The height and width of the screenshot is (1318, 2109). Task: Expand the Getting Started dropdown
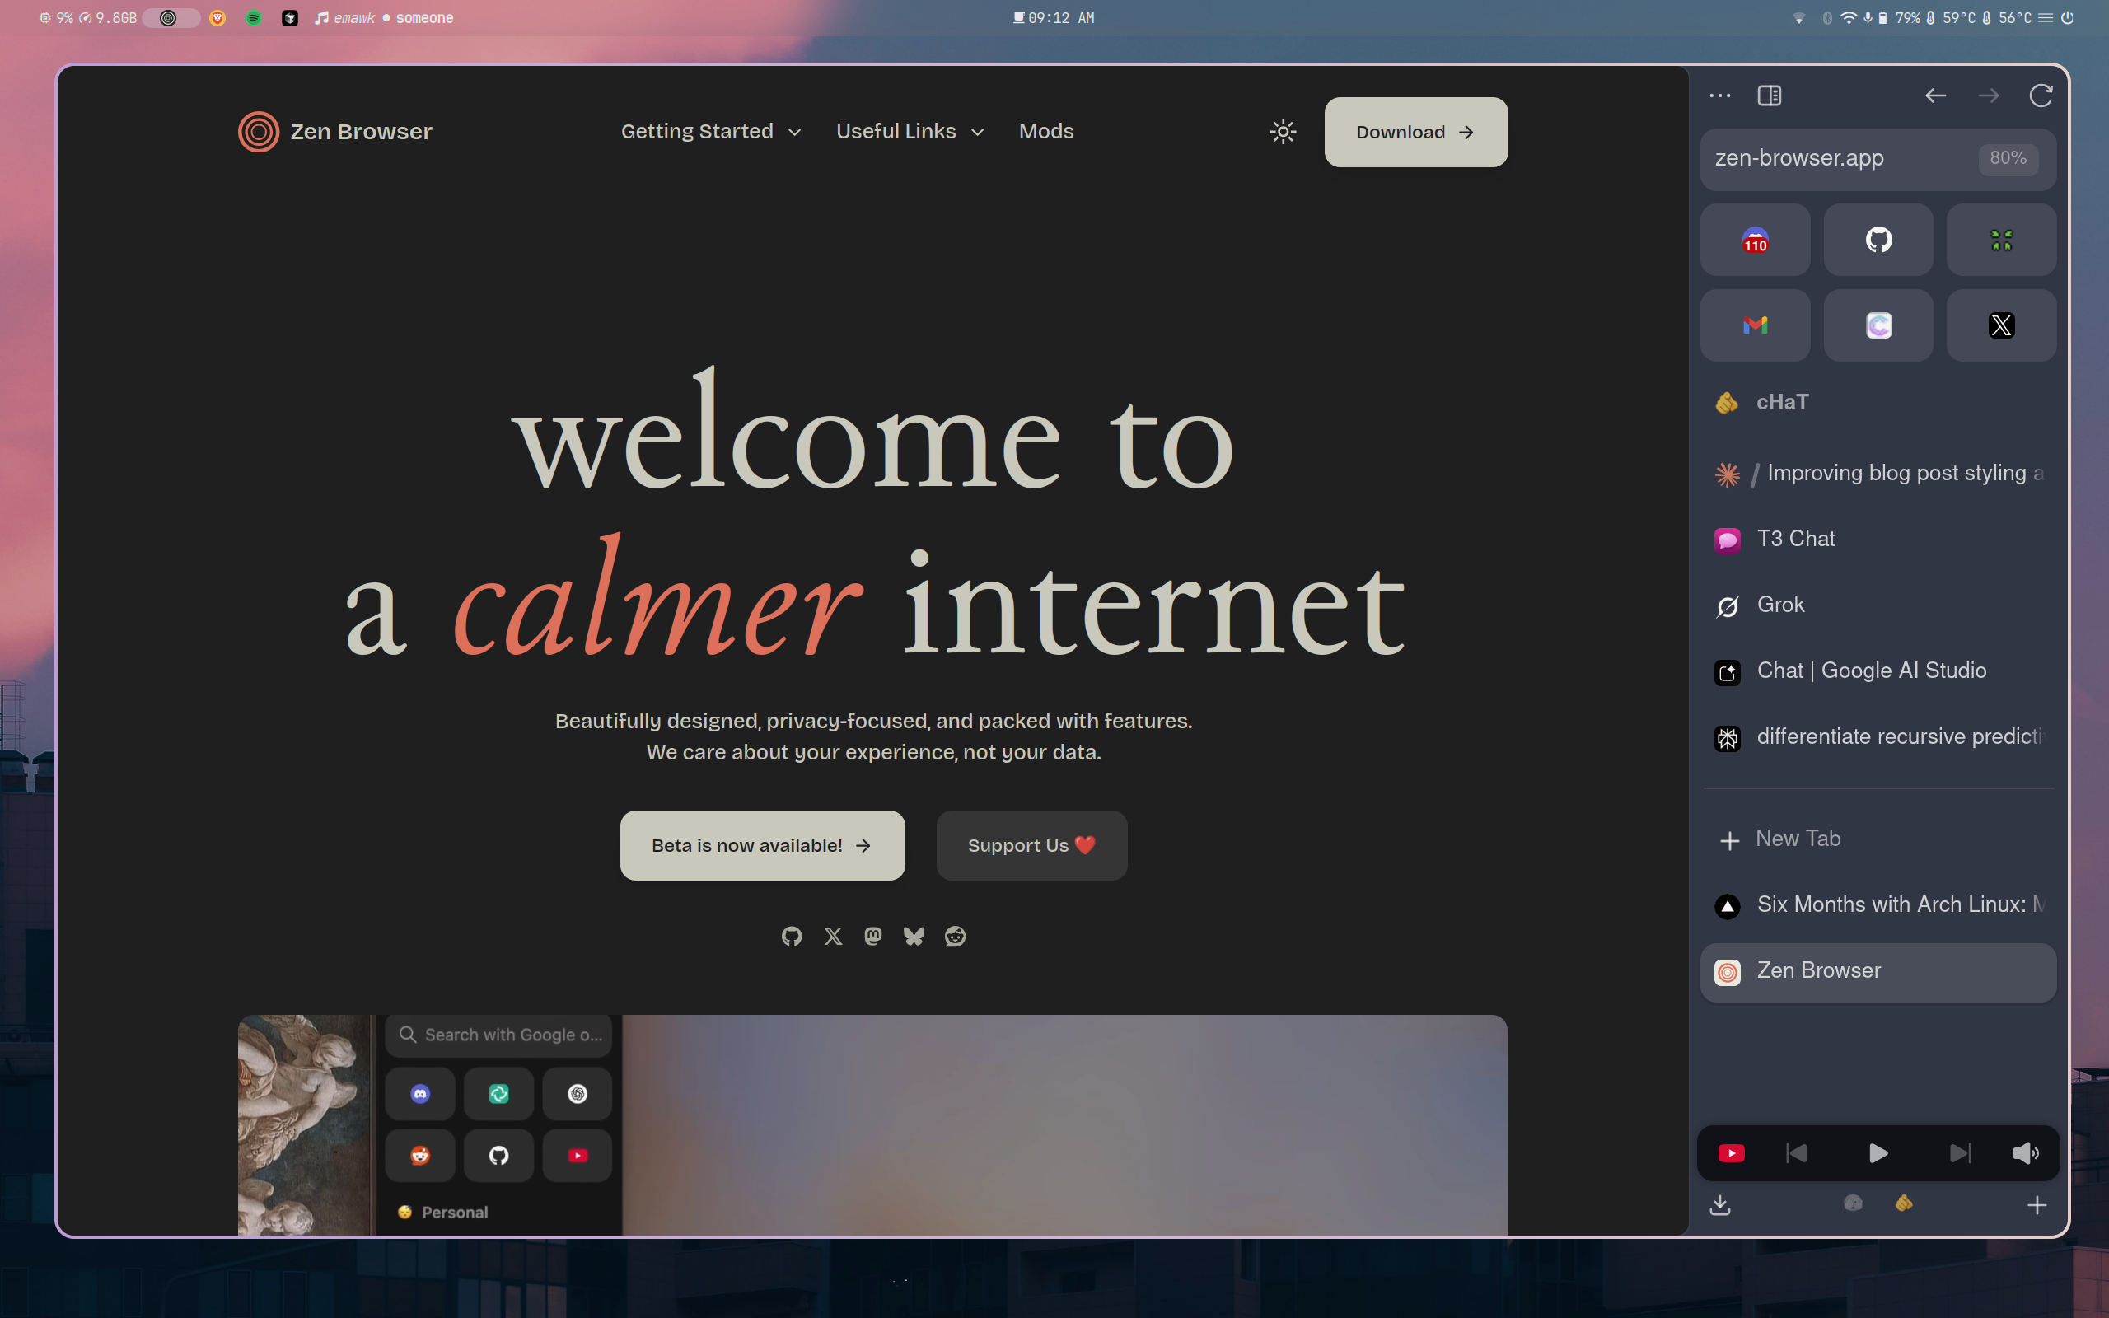[x=710, y=132]
